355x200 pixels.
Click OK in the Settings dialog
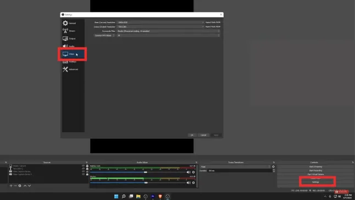coord(192,135)
